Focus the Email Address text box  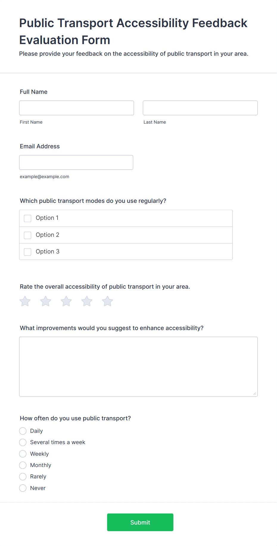coord(76,162)
